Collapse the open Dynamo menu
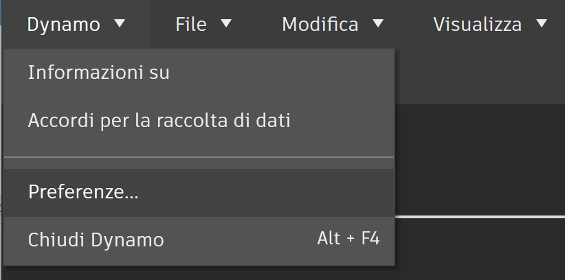This screenshot has width=565, height=280. tap(76, 24)
